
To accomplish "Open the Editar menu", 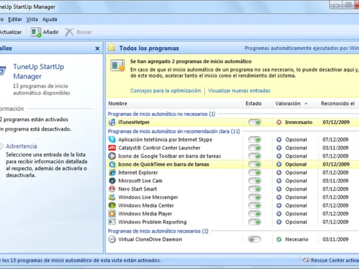I will [15, 19].
